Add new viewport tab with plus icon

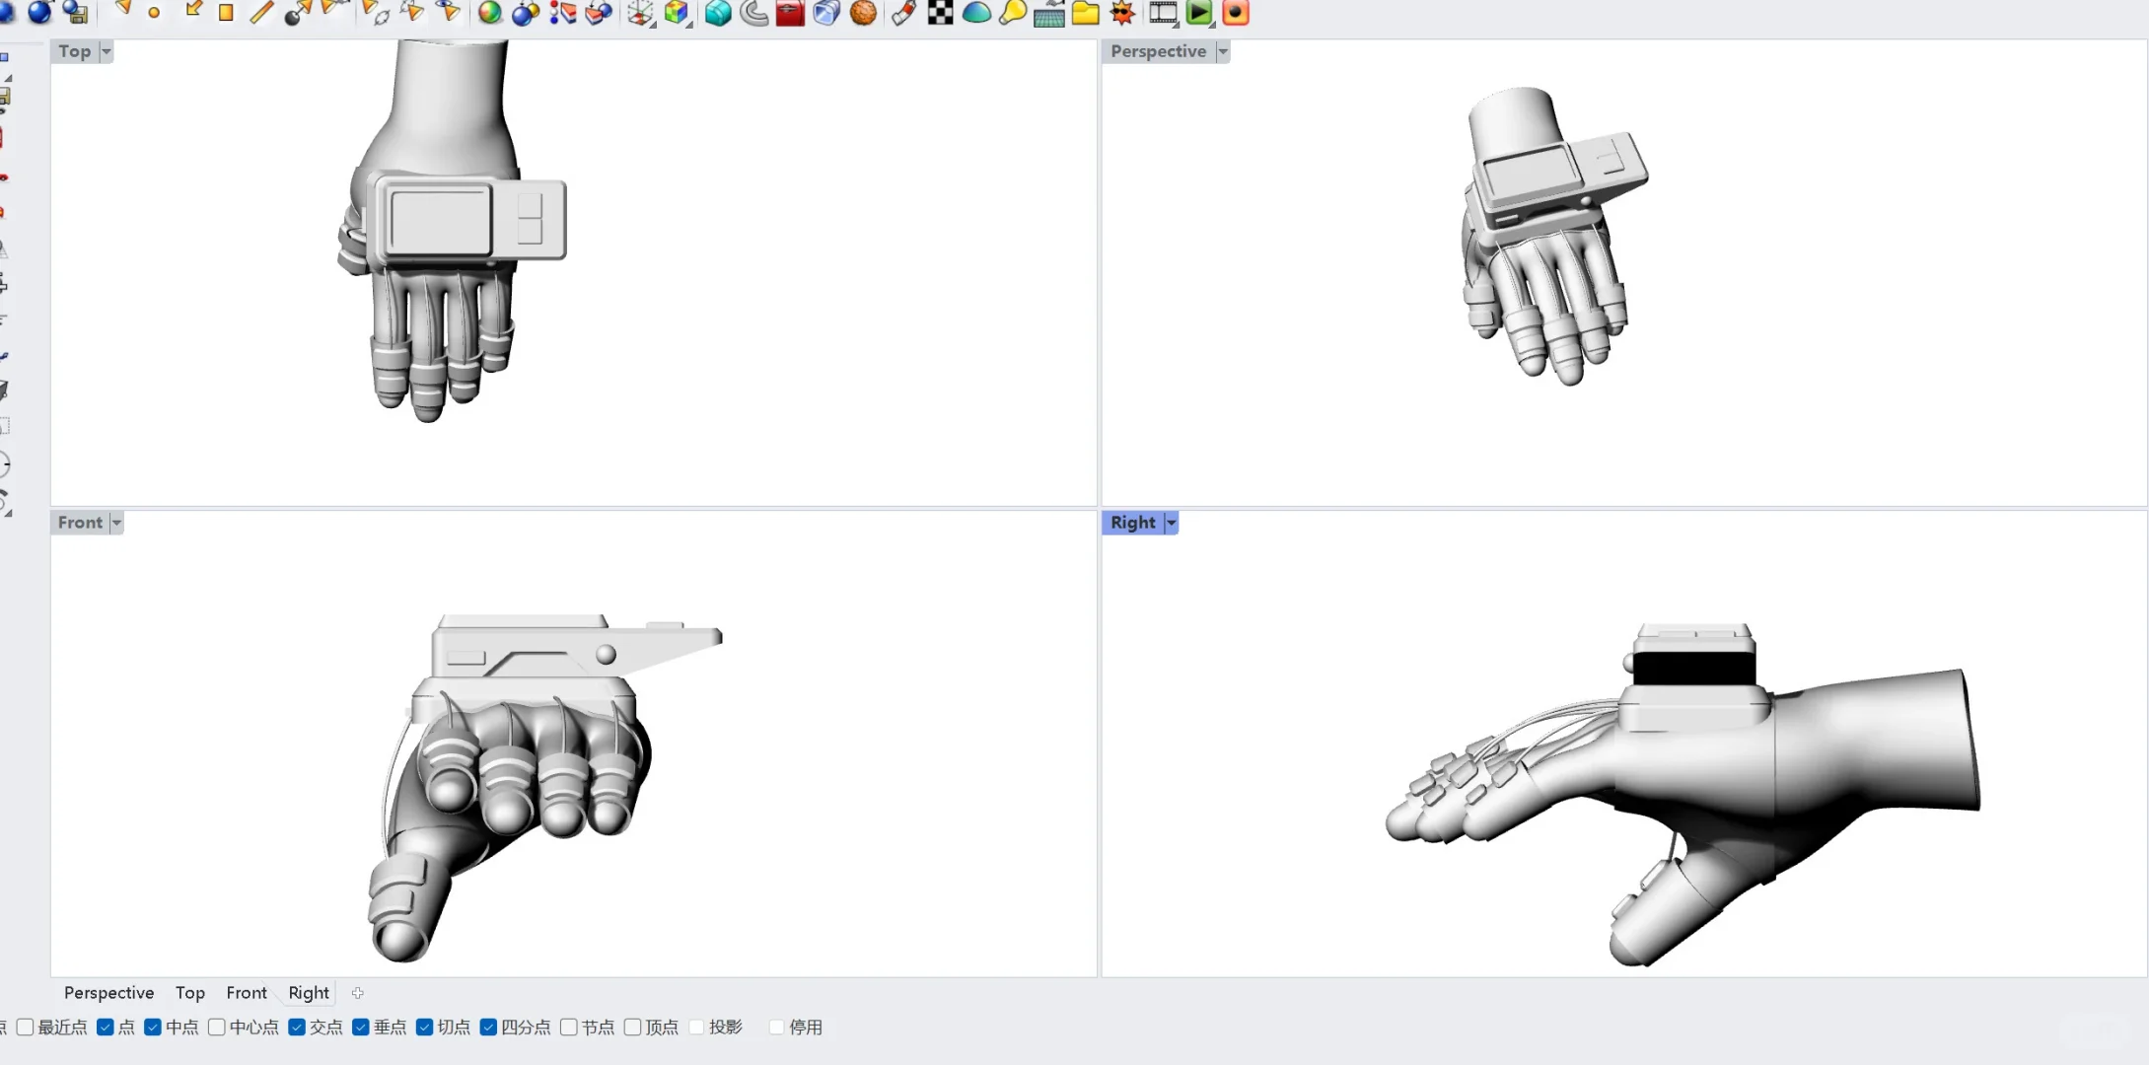358,993
